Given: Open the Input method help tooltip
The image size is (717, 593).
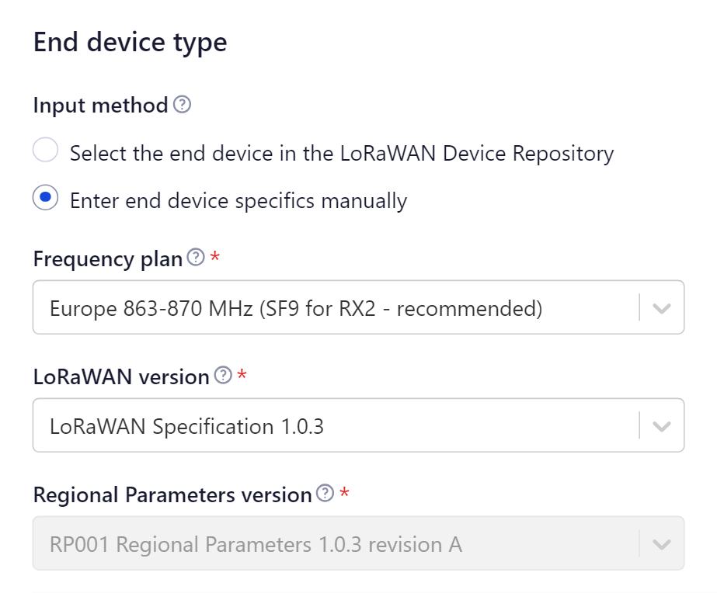Looking at the screenshot, I should coord(181,105).
